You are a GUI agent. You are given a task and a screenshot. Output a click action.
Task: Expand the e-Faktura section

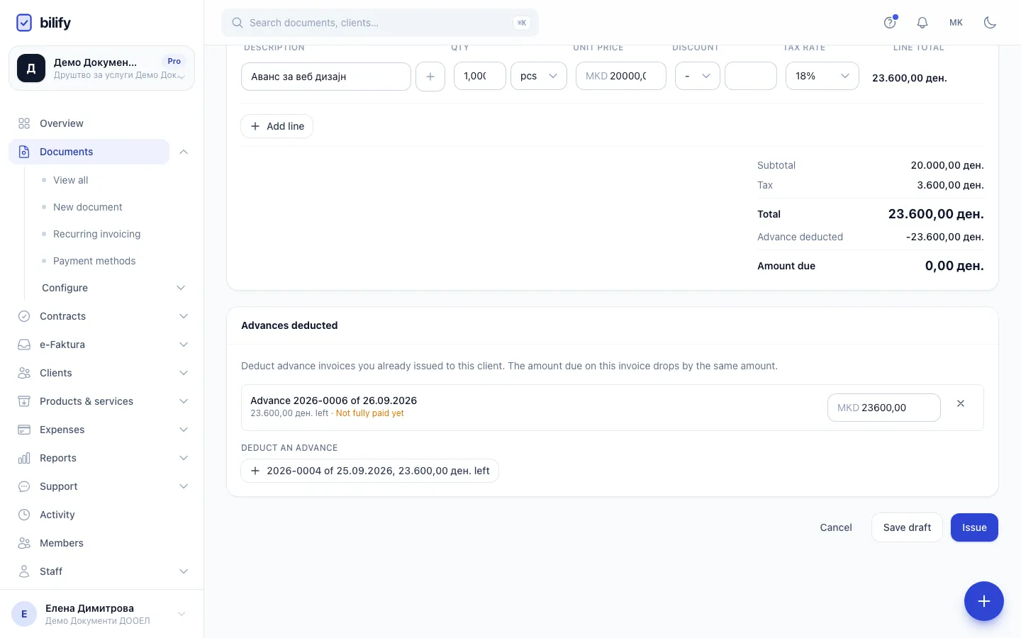point(184,345)
